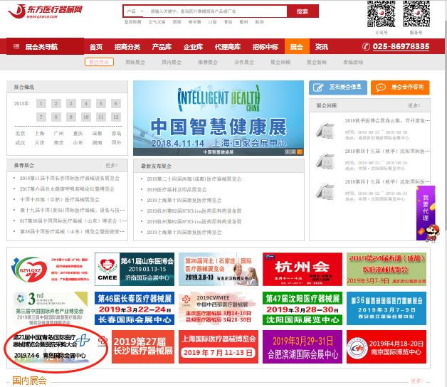Open the 上海国际医疗器械博览会 banner
This screenshot has width=447, height=387.
(219, 347)
